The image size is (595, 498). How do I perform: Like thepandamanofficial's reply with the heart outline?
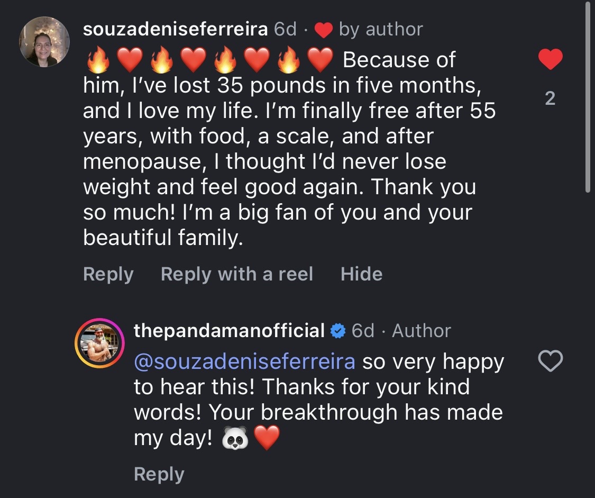click(550, 361)
